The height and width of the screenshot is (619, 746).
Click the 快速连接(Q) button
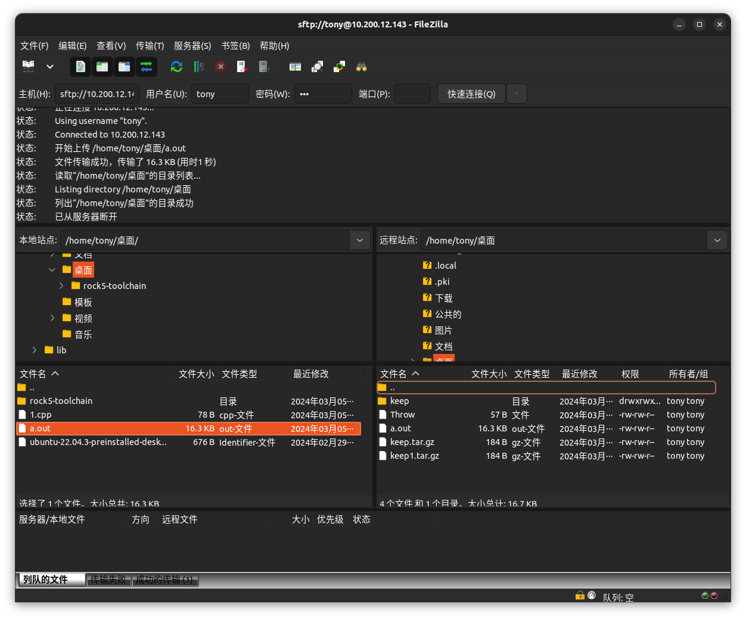[x=471, y=94]
